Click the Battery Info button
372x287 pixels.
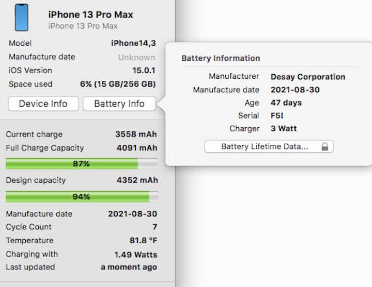119,104
